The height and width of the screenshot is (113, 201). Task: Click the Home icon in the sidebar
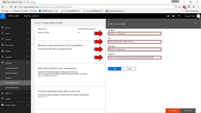point(3,27)
